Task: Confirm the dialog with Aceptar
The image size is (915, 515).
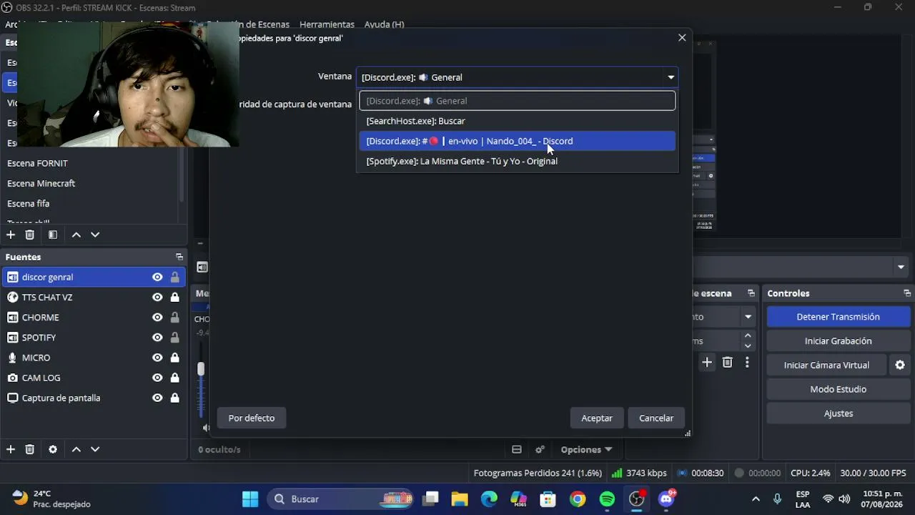Action: tap(597, 418)
